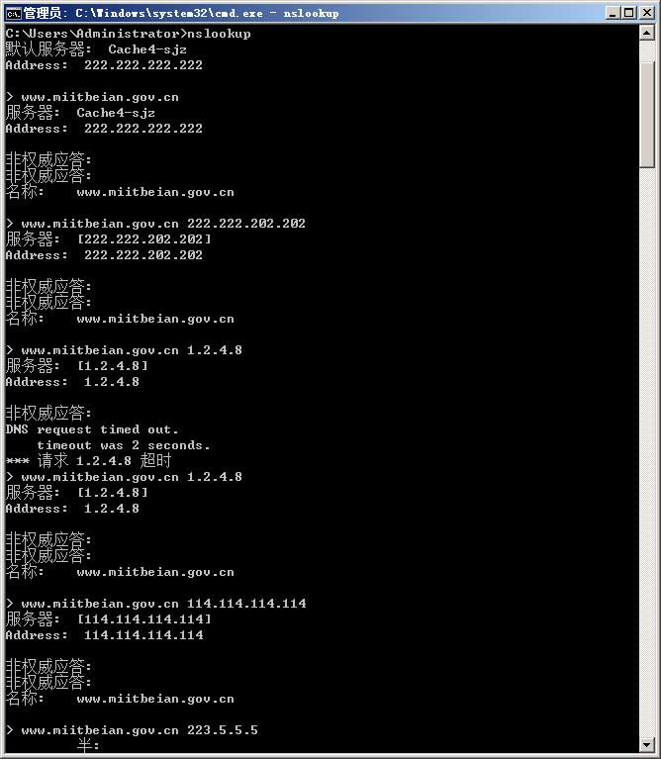This screenshot has height=759, width=661.
Task: Click the query line ending in 222.222.202.202
Action: (155, 224)
